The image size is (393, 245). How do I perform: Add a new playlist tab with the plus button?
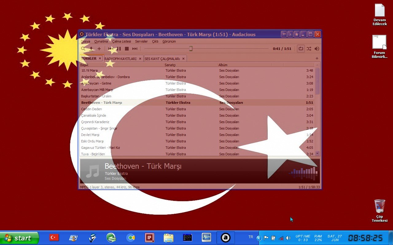pos(317,58)
